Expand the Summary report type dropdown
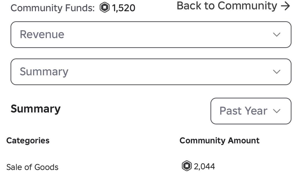Image resolution: width=302 pixels, height=184 pixels. click(151, 72)
